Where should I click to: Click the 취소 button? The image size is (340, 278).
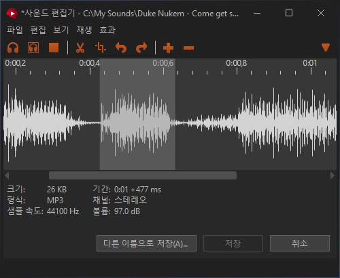point(300,243)
